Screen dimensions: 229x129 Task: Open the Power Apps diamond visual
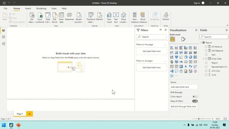[x=195, y=71]
